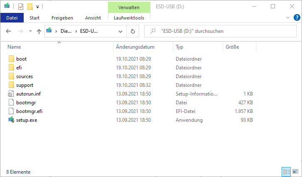Open recent locations dropdown arrow

click(30, 31)
